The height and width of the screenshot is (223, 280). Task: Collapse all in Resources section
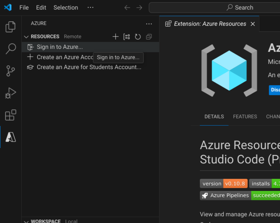click(x=149, y=37)
